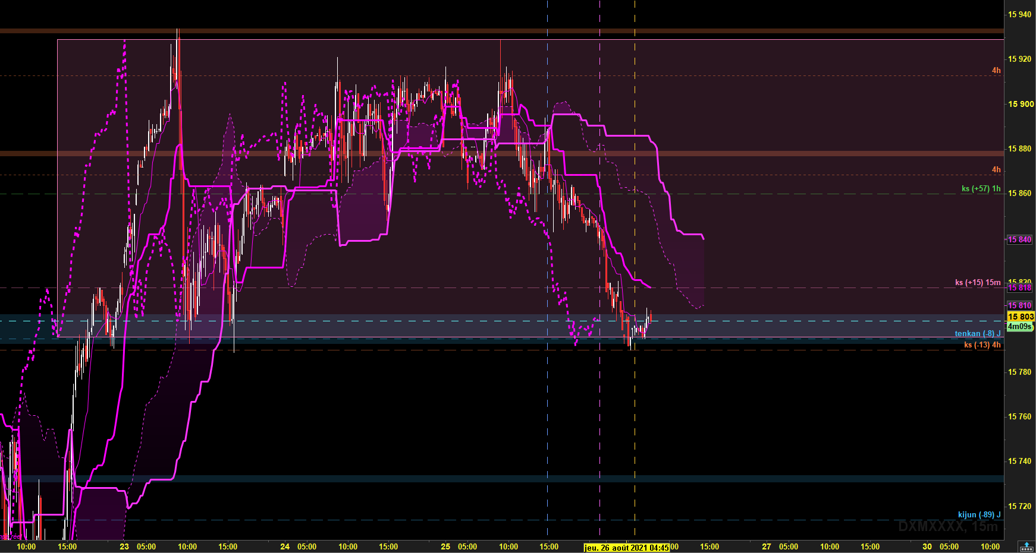The height and width of the screenshot is (553, 1036).
Task: Click the 15 740 price axis value
Action: [1019, 461]
